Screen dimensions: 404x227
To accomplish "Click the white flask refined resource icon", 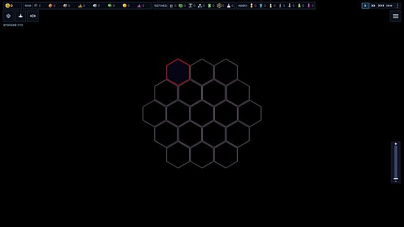I will point(228,6).
